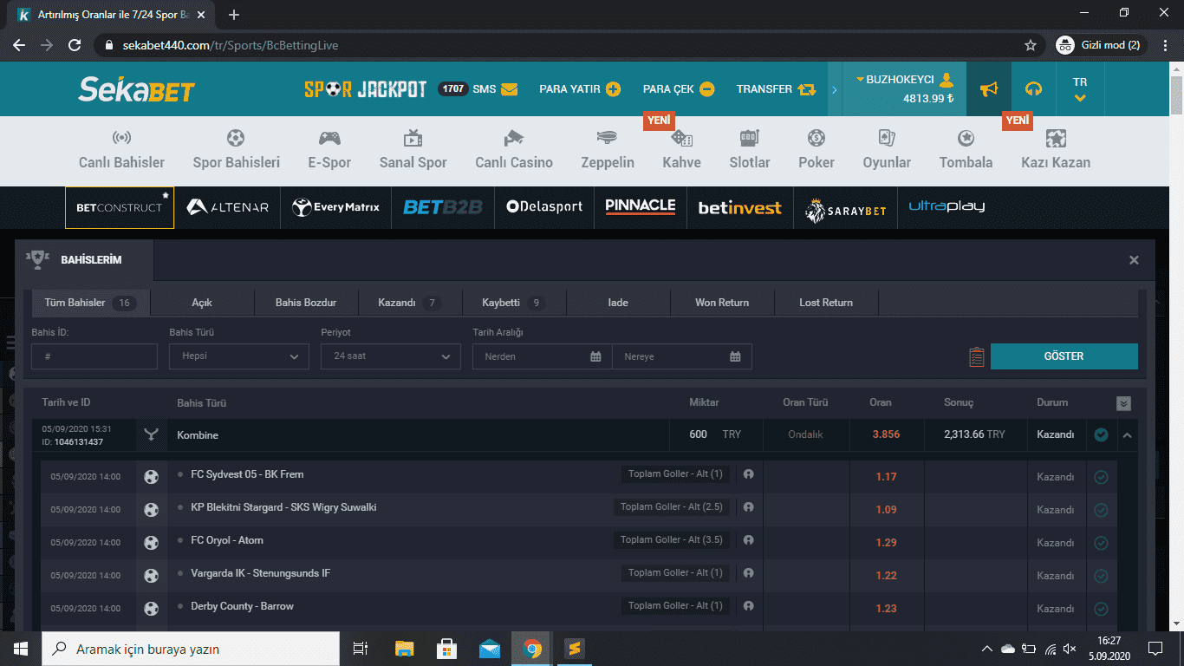
Task: Select Pinnacle provider
Action: (641, 207)
